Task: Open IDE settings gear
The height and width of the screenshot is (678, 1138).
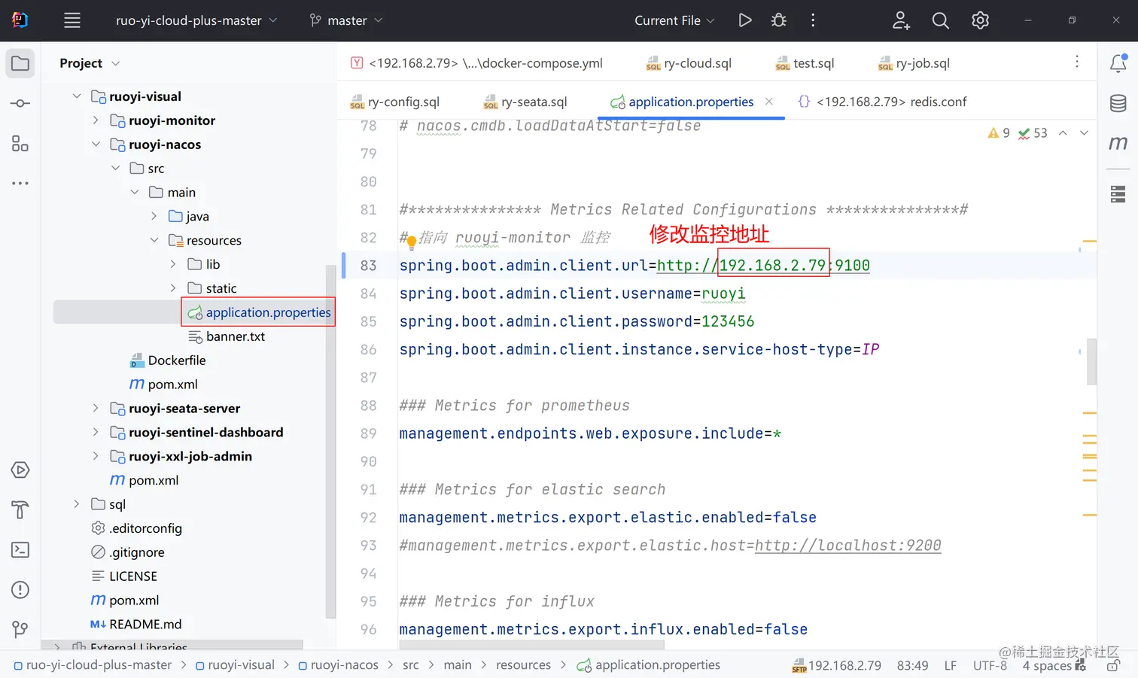Action: coord(980,20)
